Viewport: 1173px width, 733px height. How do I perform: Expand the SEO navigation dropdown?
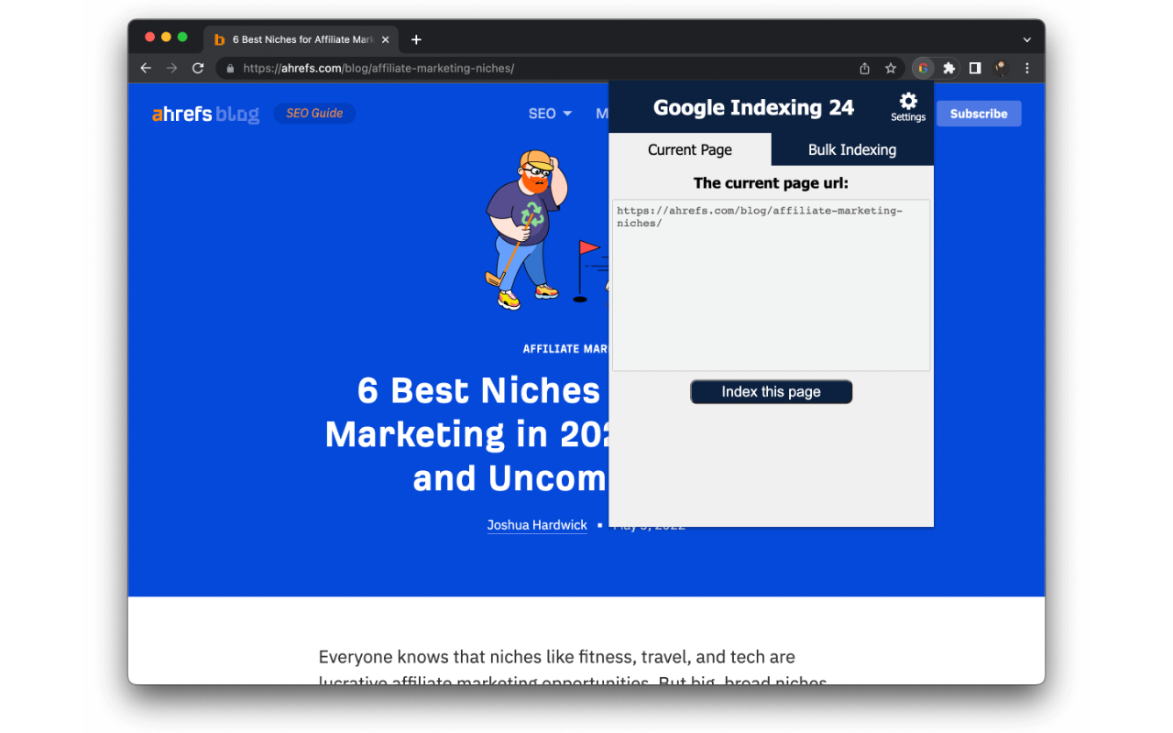pyautogui.click(x=548, y=113)
